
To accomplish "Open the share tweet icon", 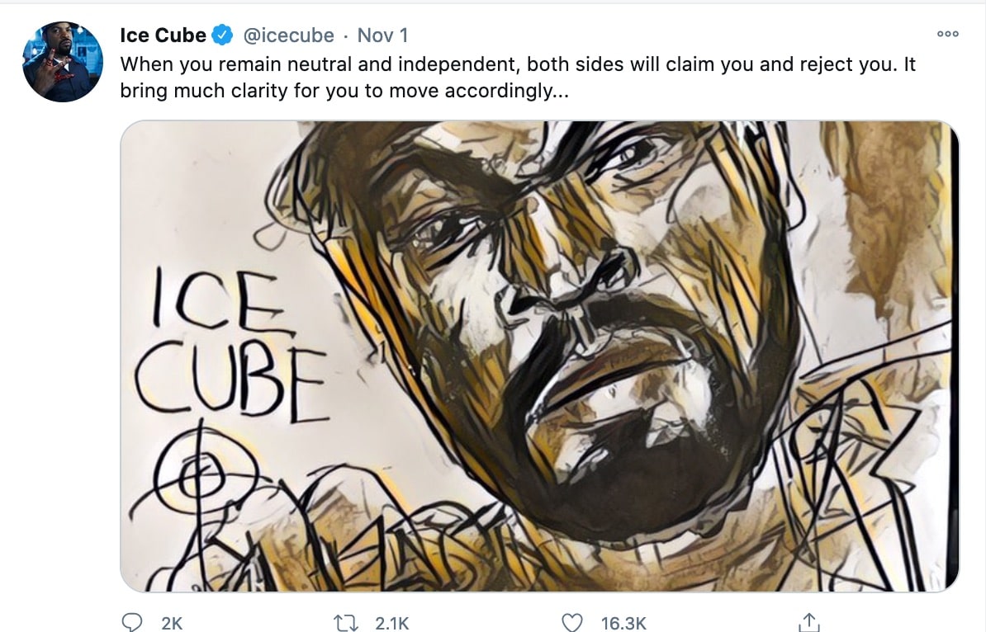I will pos(809,623).
